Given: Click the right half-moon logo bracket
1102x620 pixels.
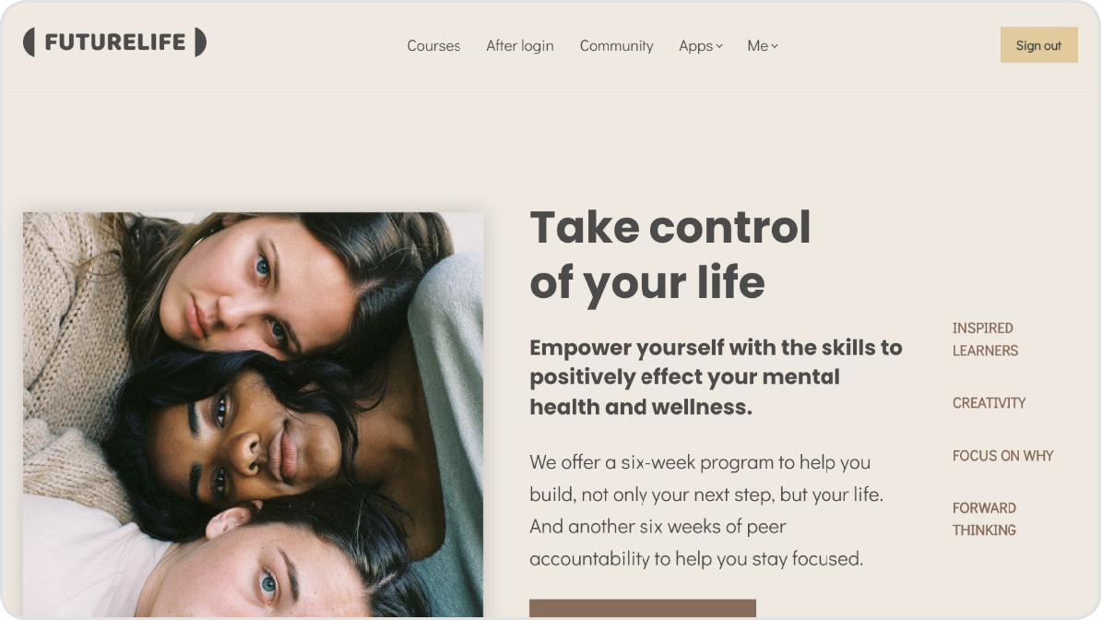Looking at the screenshot, I should point(200,42).
